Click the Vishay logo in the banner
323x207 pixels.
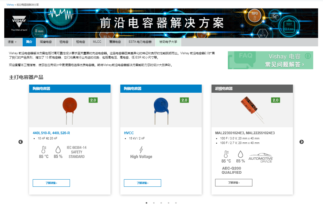[x=19, y=23]
